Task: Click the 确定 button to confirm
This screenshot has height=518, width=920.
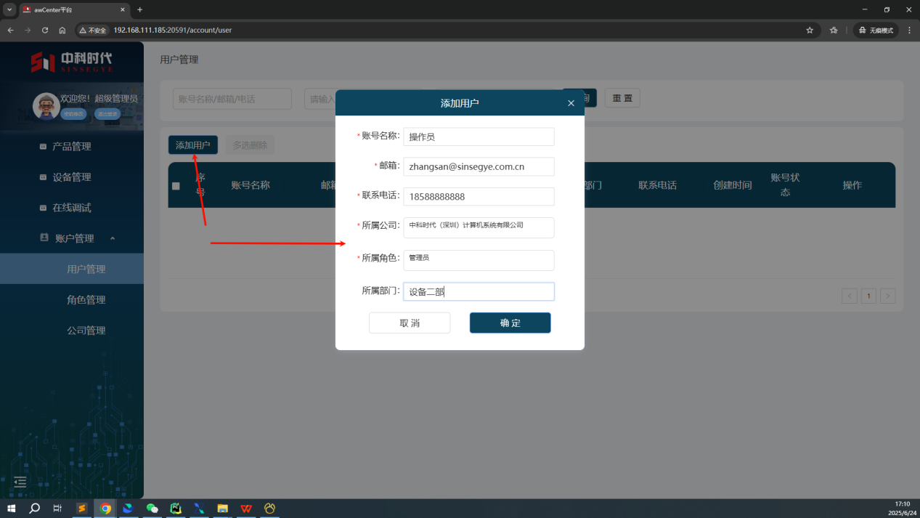Action: (x=510, y=323)
